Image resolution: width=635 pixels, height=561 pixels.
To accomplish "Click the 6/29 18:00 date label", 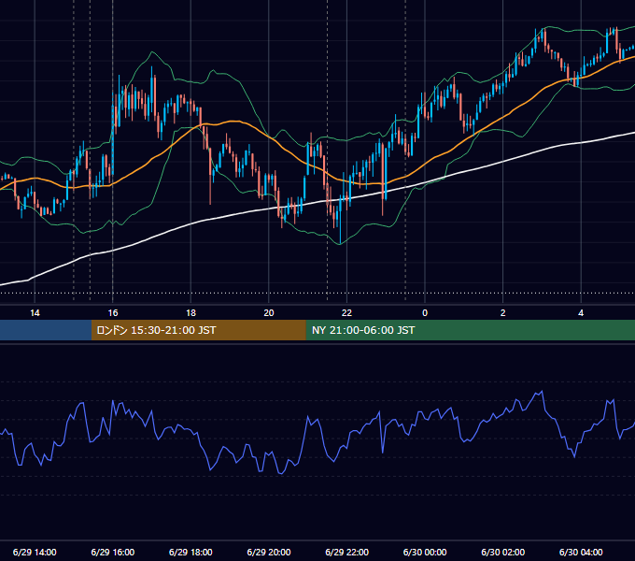I will [190, 552].
